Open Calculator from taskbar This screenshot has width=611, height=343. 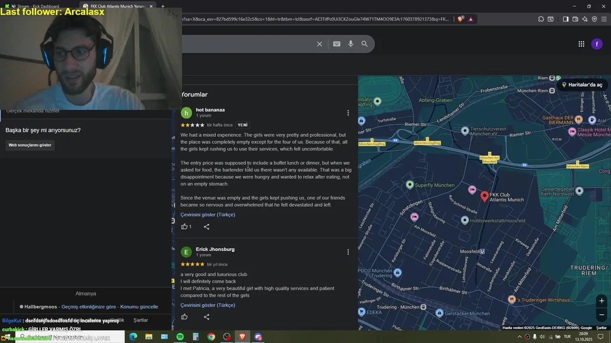pos(195,337)
